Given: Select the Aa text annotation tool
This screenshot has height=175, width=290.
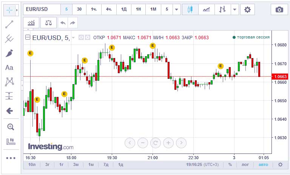Looking at the screenshot, I should tap(9, 68).
